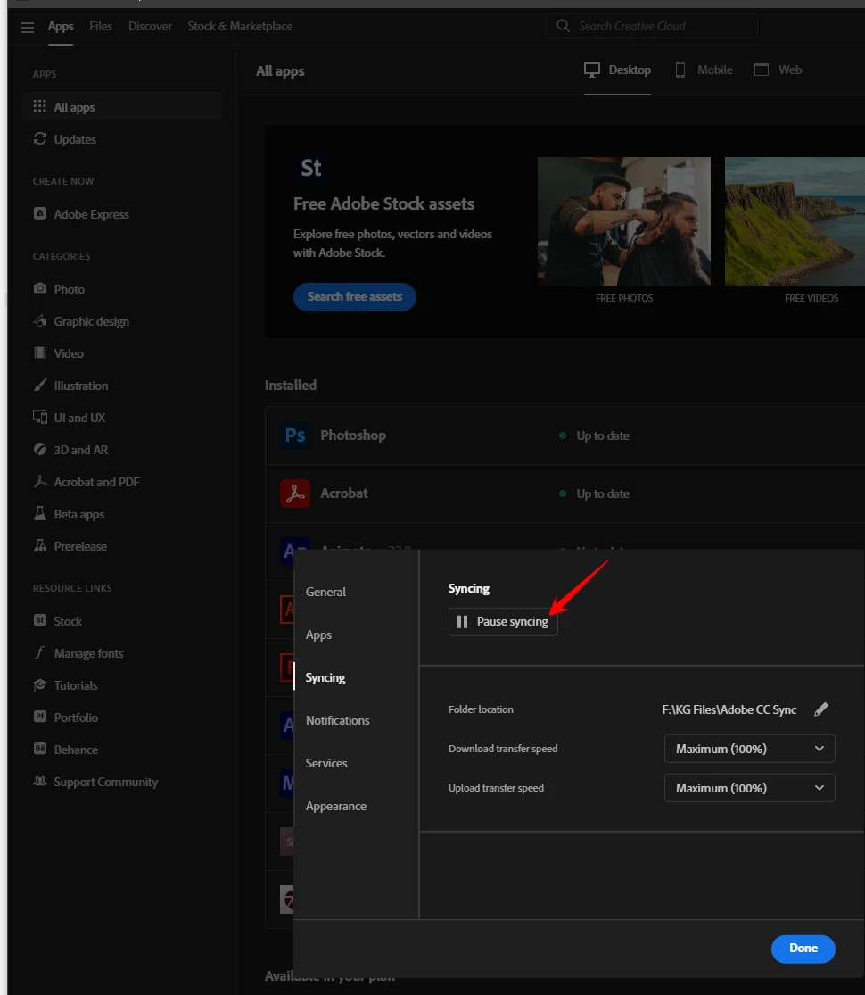Viewport: 865px width, 995px height.
Task: Open Download transfer speed dropdown
Action: coord(750,749)
